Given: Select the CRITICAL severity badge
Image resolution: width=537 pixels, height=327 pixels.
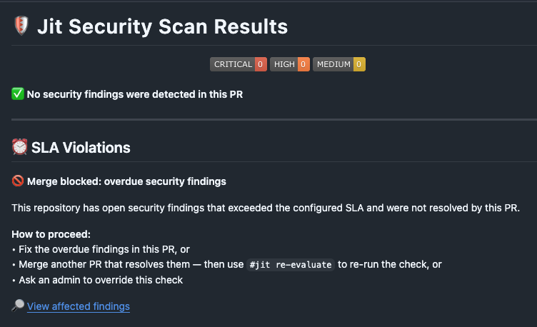Looking at the screenshot, I should [x=239, y=64].
